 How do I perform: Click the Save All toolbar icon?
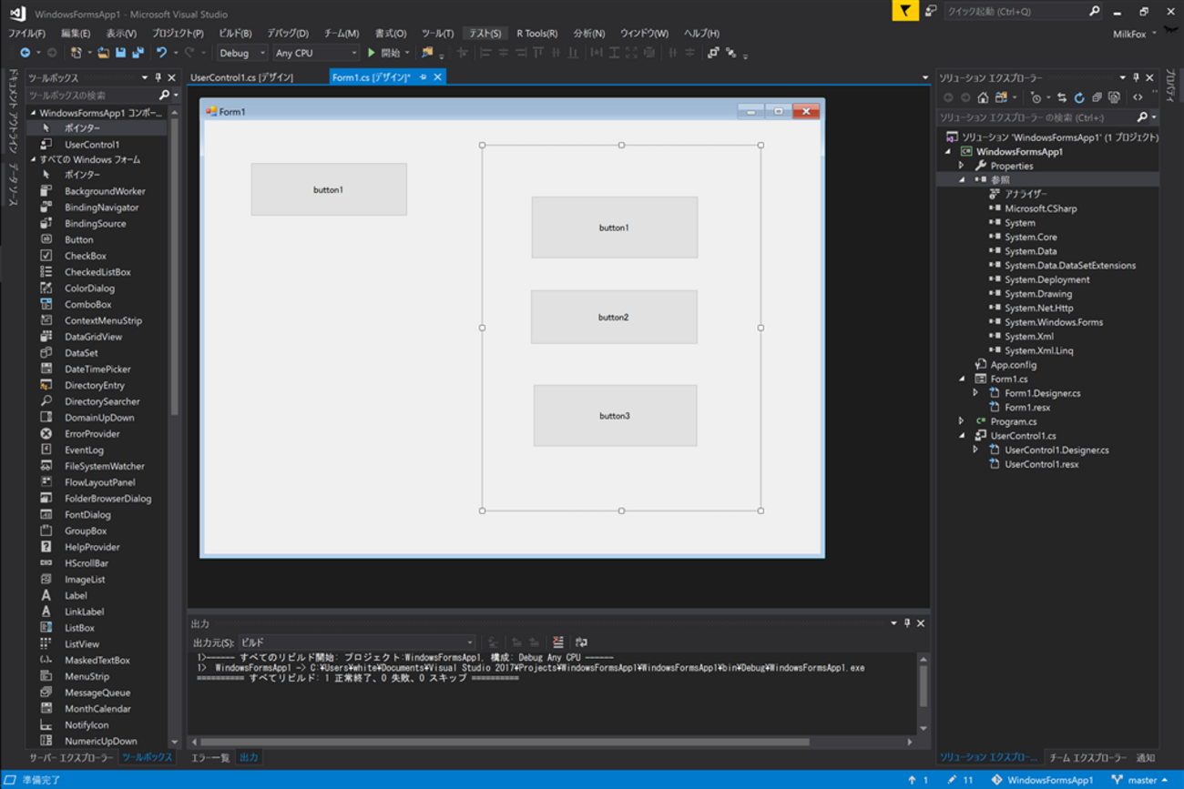tap(138, 53)
